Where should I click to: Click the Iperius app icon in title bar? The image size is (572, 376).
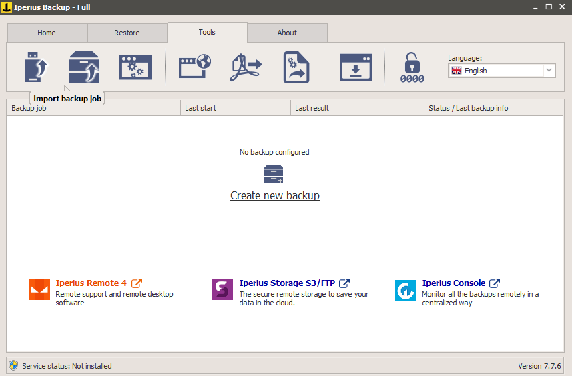click(x=6, y=7)
